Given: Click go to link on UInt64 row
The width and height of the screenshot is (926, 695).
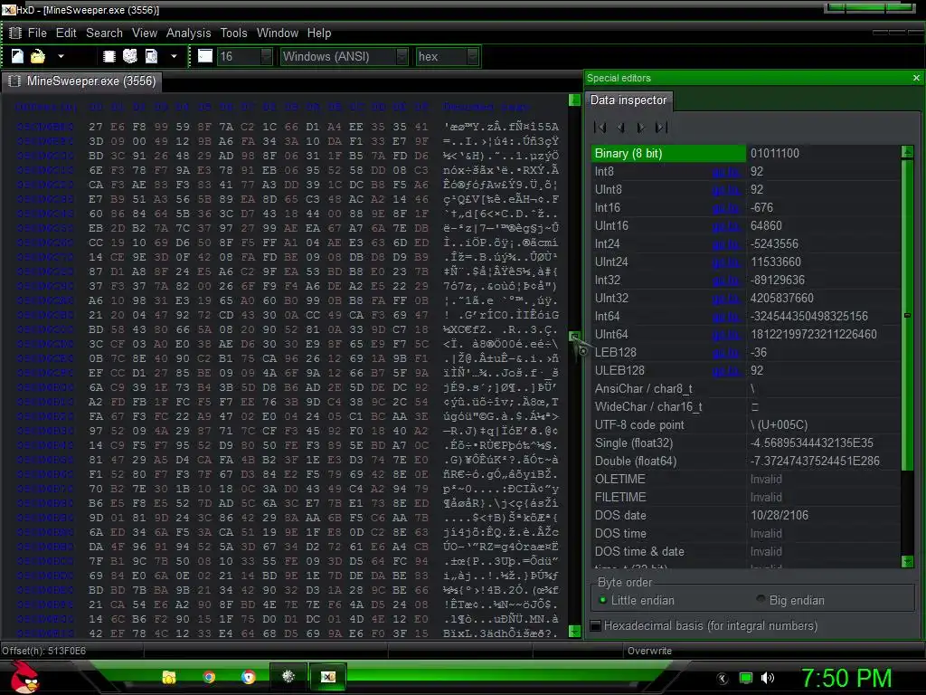Looking at the screenshot, I should coord(726,335).
